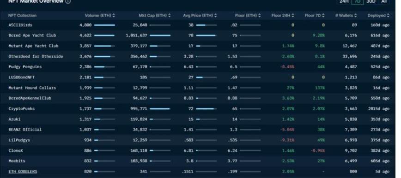Sort by Volume (ETH) arrow icon
Viewport: 401px width, 178px height.
click(114, 16)
